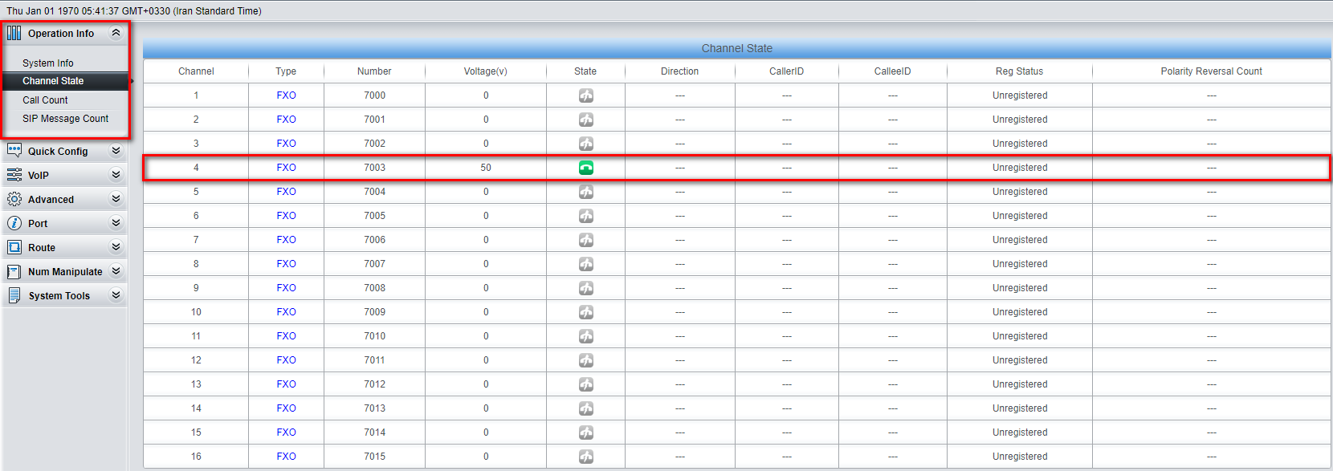Click the state icon for channel 7
1333x471 pixels.
coord(586,240)
